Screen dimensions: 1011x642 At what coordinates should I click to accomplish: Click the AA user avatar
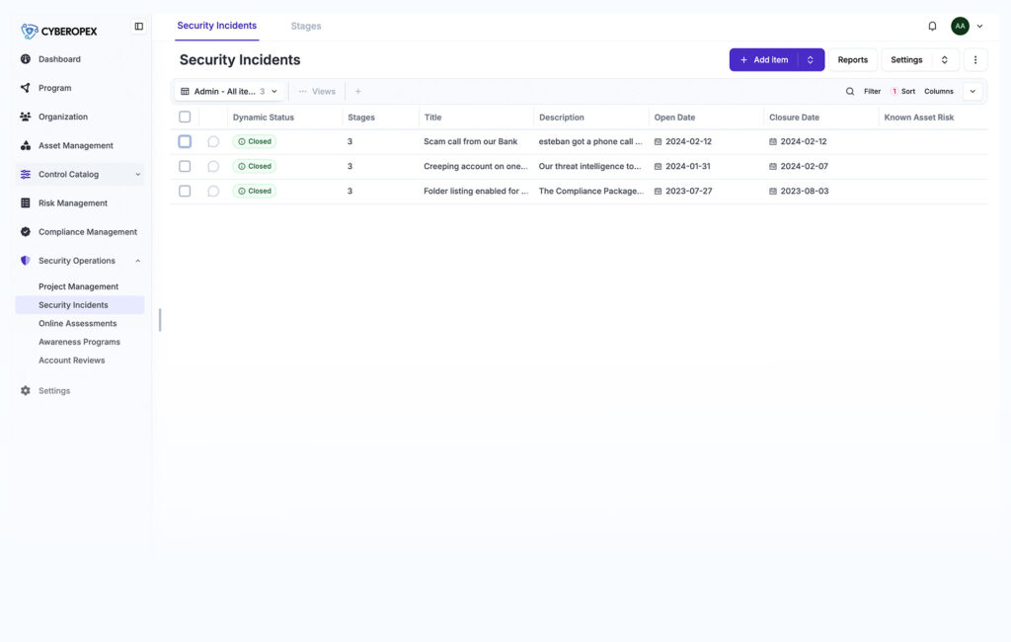[x=960, y=27]
